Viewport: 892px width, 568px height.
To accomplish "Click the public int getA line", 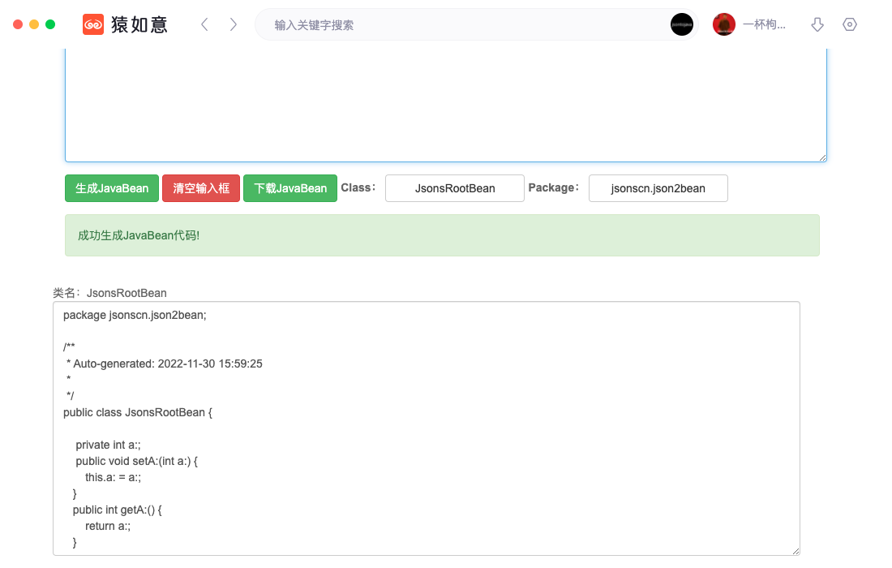I will point(118,510).
